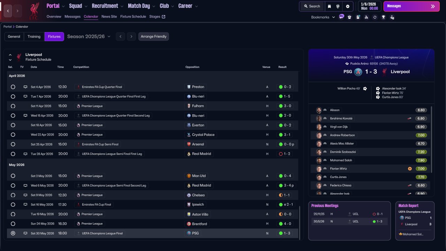Select the Crystal Palace fixture radio button

[x=13, y=135]
